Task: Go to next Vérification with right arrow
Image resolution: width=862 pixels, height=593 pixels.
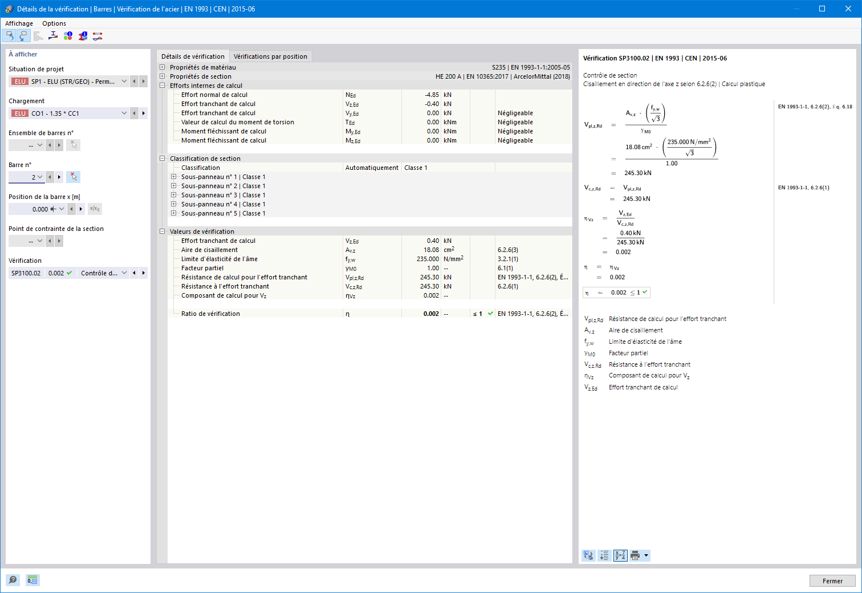Action: click(x=144, y=273)
